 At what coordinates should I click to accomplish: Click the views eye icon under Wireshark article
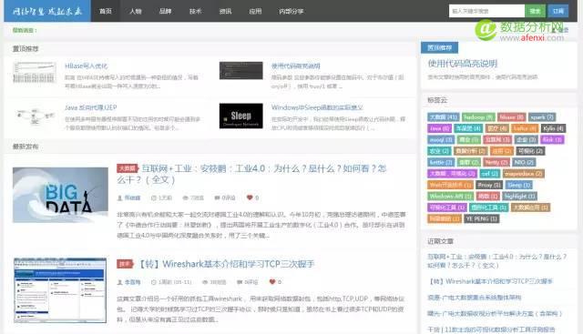[205, 282]
